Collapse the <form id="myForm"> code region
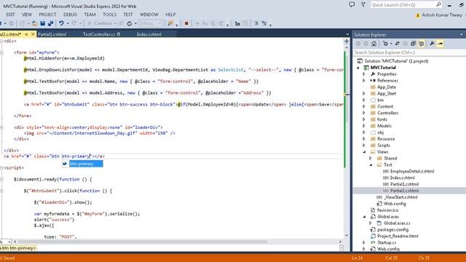466x262 pixels. pos(1,52)
